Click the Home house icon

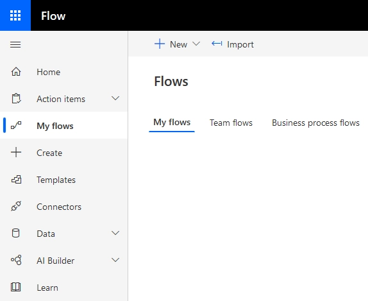(x=16, y=72)
